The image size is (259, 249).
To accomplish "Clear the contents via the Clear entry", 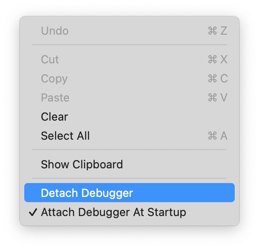I will [x=129, y=117].
